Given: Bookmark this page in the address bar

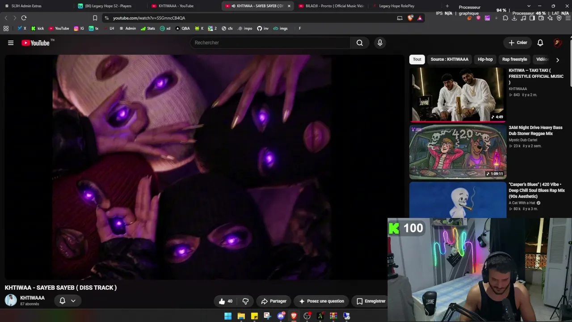Looking at the screenshot, I should [x=95, y=18].
